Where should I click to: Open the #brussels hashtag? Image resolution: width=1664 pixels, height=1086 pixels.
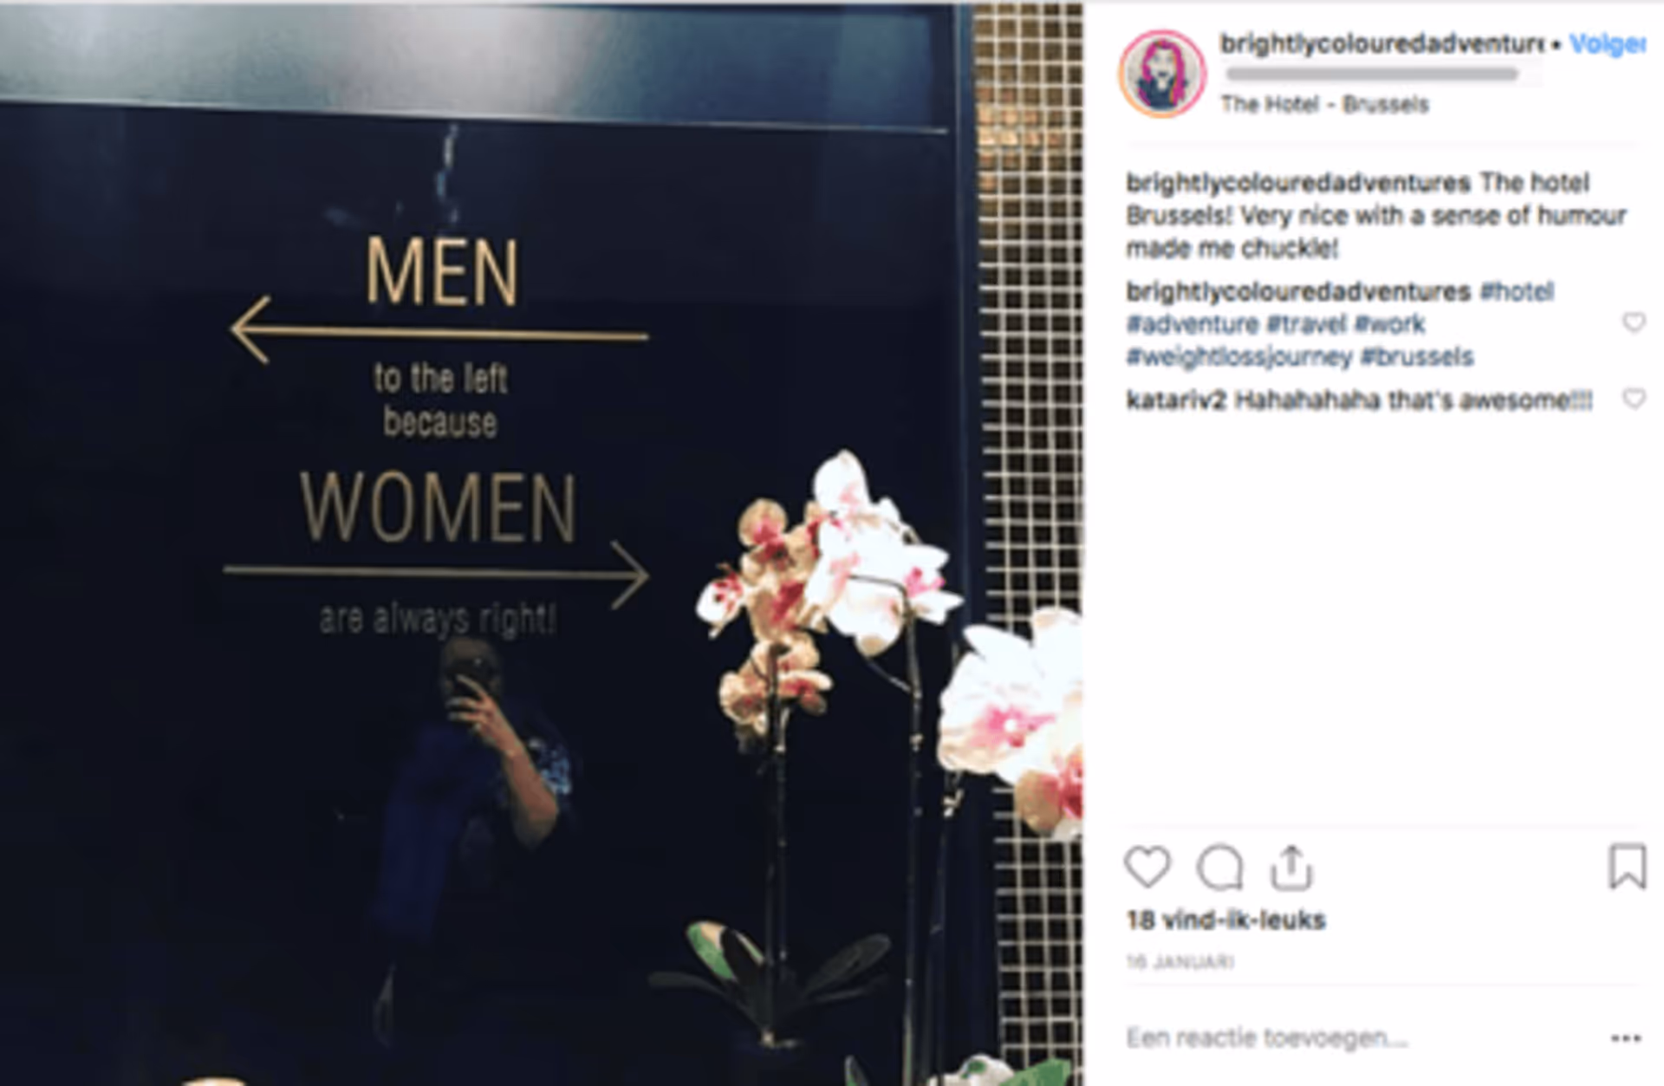pos(1417,357)
